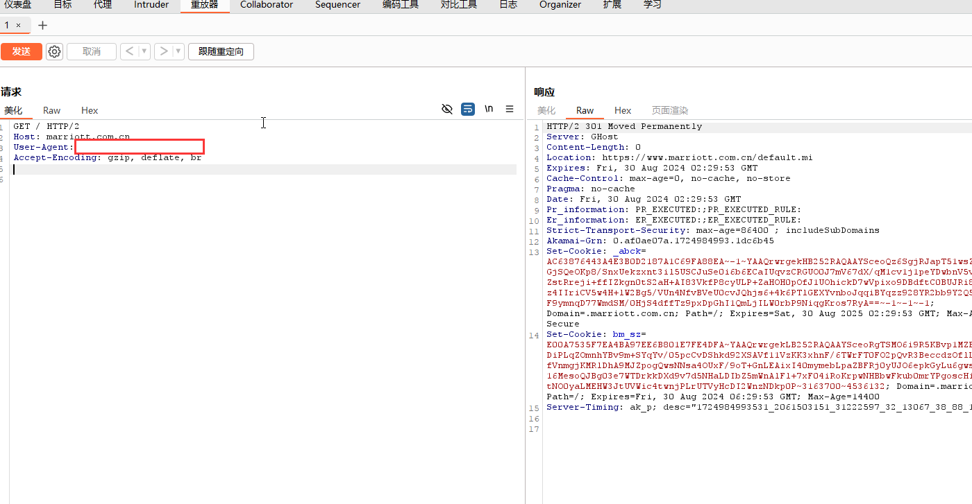Open the request hamburger options menu
Screen dimensions: 972x504
tap(510, 109)
